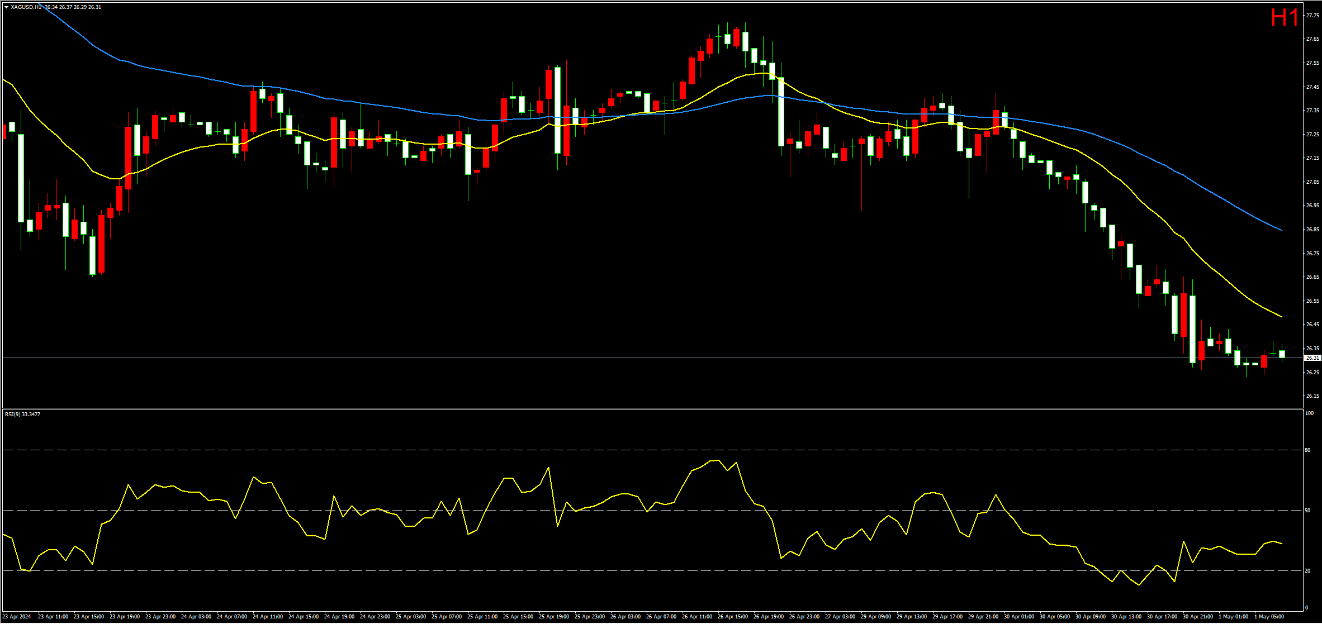
Task: Click the 25 Apr 11:00 time label
Action: tap(482, 617)
